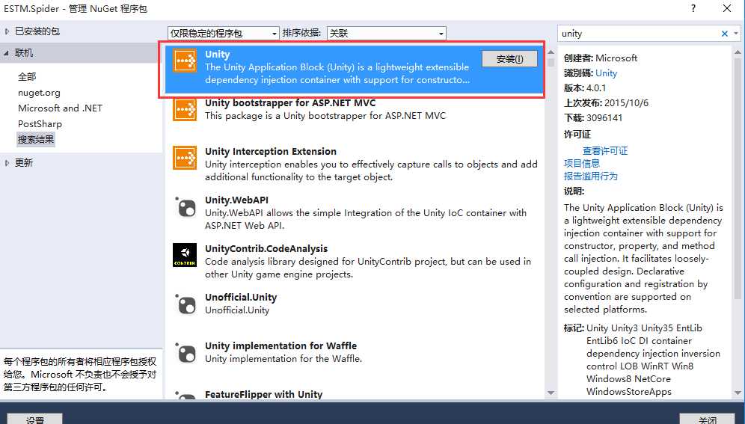Open the 项目信息 link

pyautogui.click(x=581, y=163)
